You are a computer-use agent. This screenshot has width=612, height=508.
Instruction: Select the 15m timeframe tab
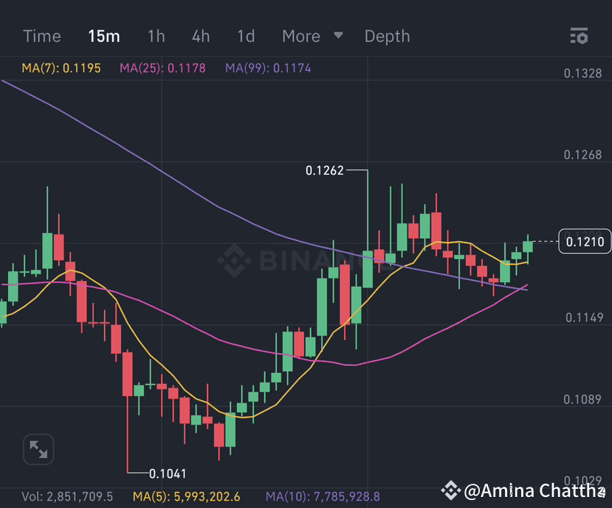point(103,35)
